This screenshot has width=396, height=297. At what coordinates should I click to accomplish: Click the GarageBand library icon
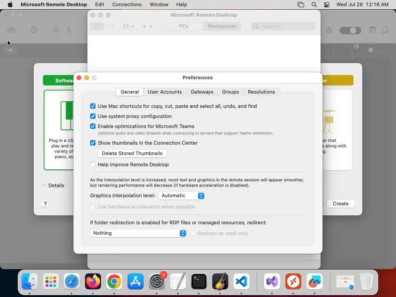tap(11, 30)
